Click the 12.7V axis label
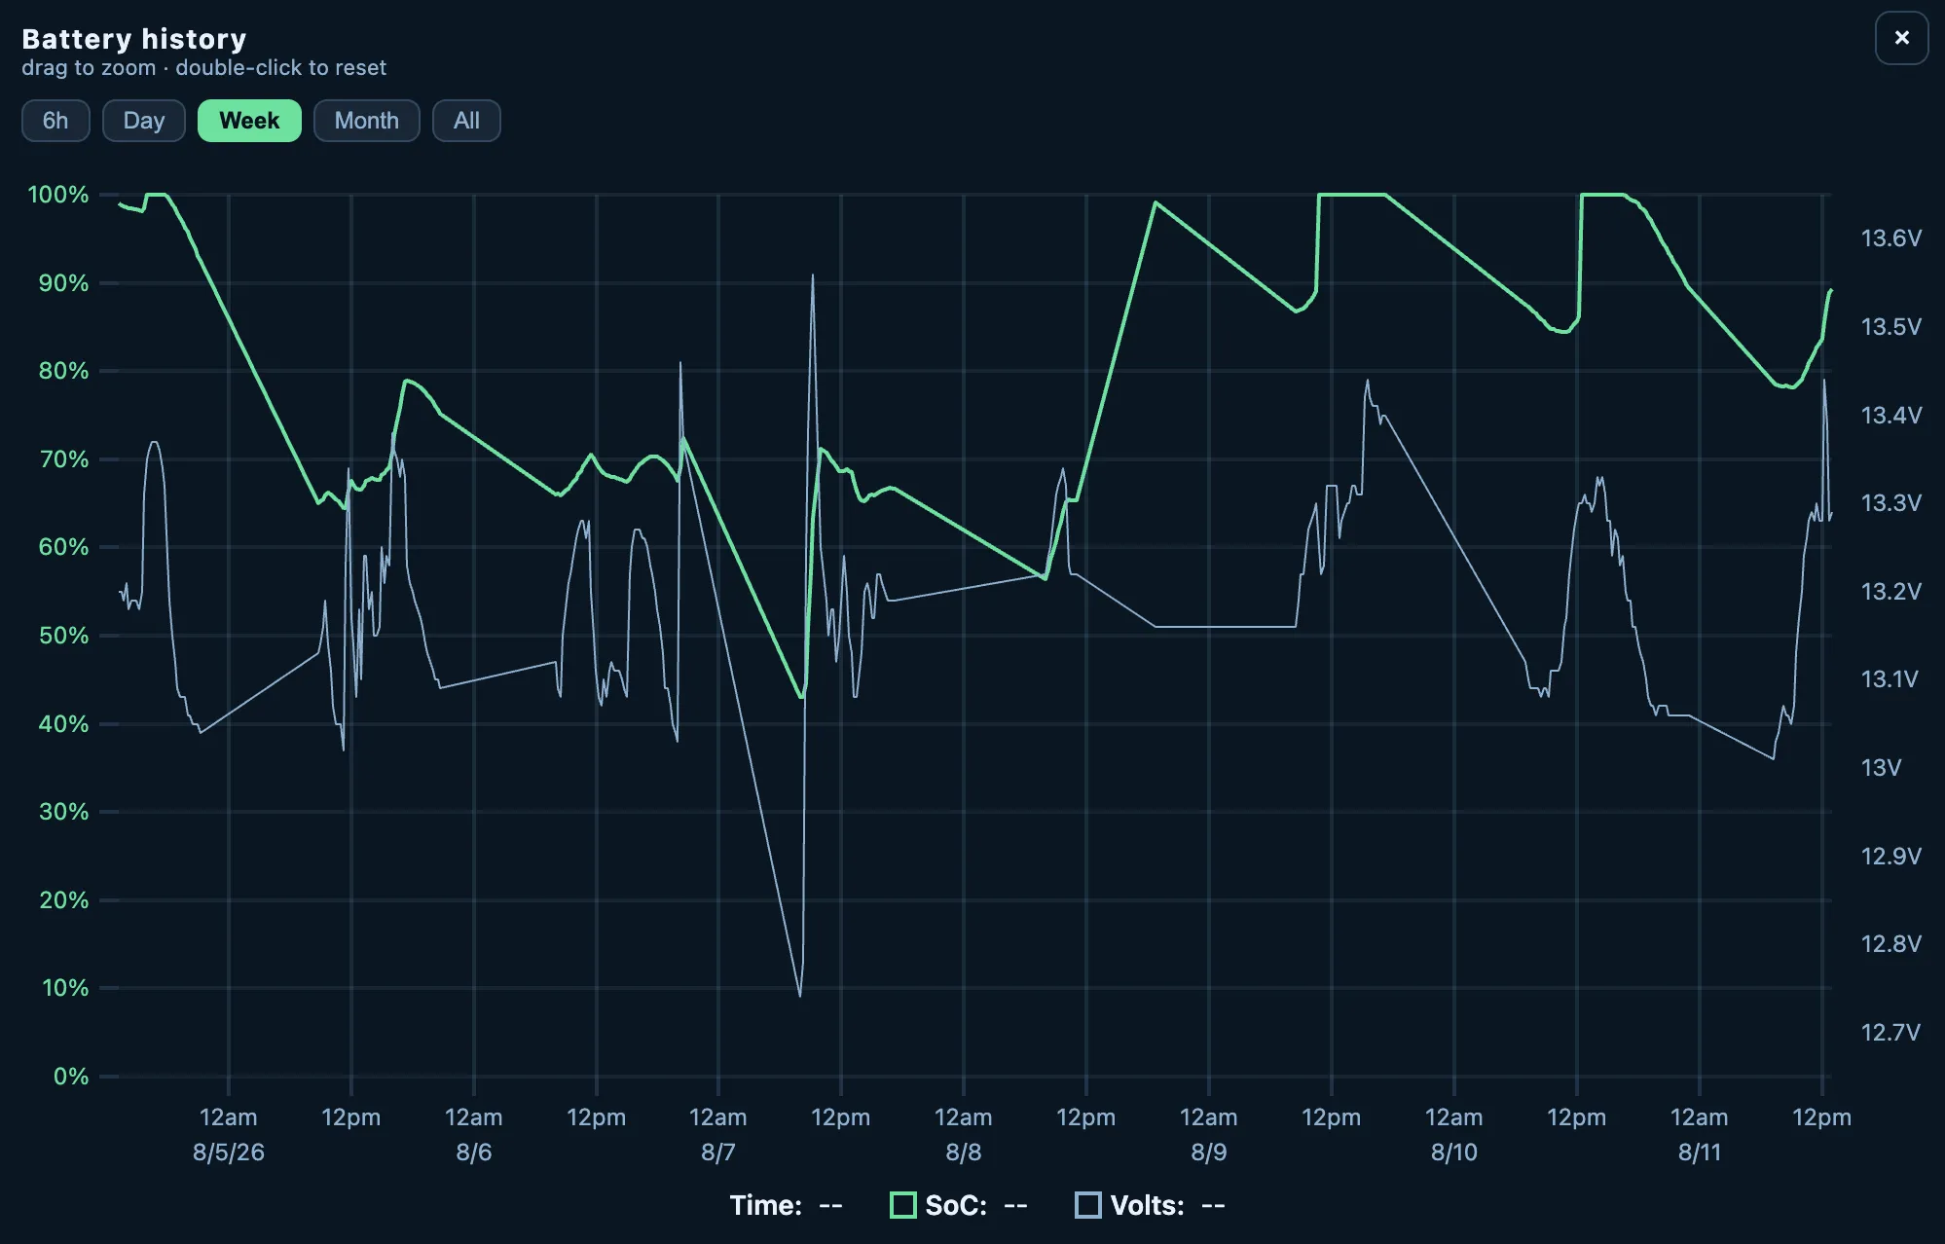Viewport: 1945px width, 1244px height. 1890,1033
